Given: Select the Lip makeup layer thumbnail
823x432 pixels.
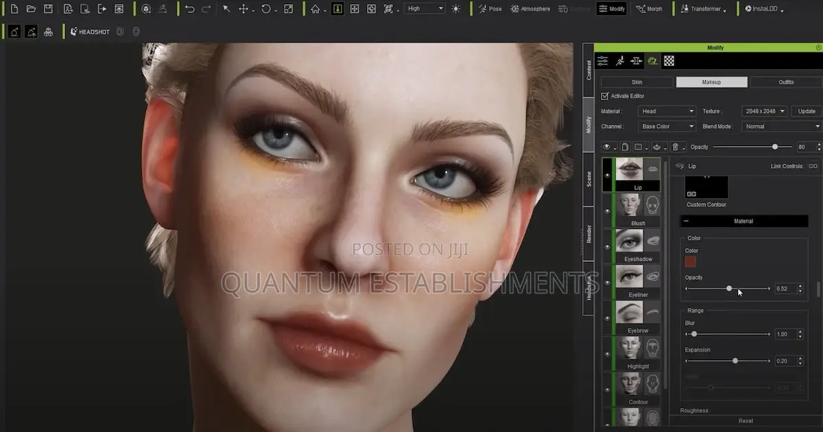Looking at the screenshot, I should [x=629, y=169].
